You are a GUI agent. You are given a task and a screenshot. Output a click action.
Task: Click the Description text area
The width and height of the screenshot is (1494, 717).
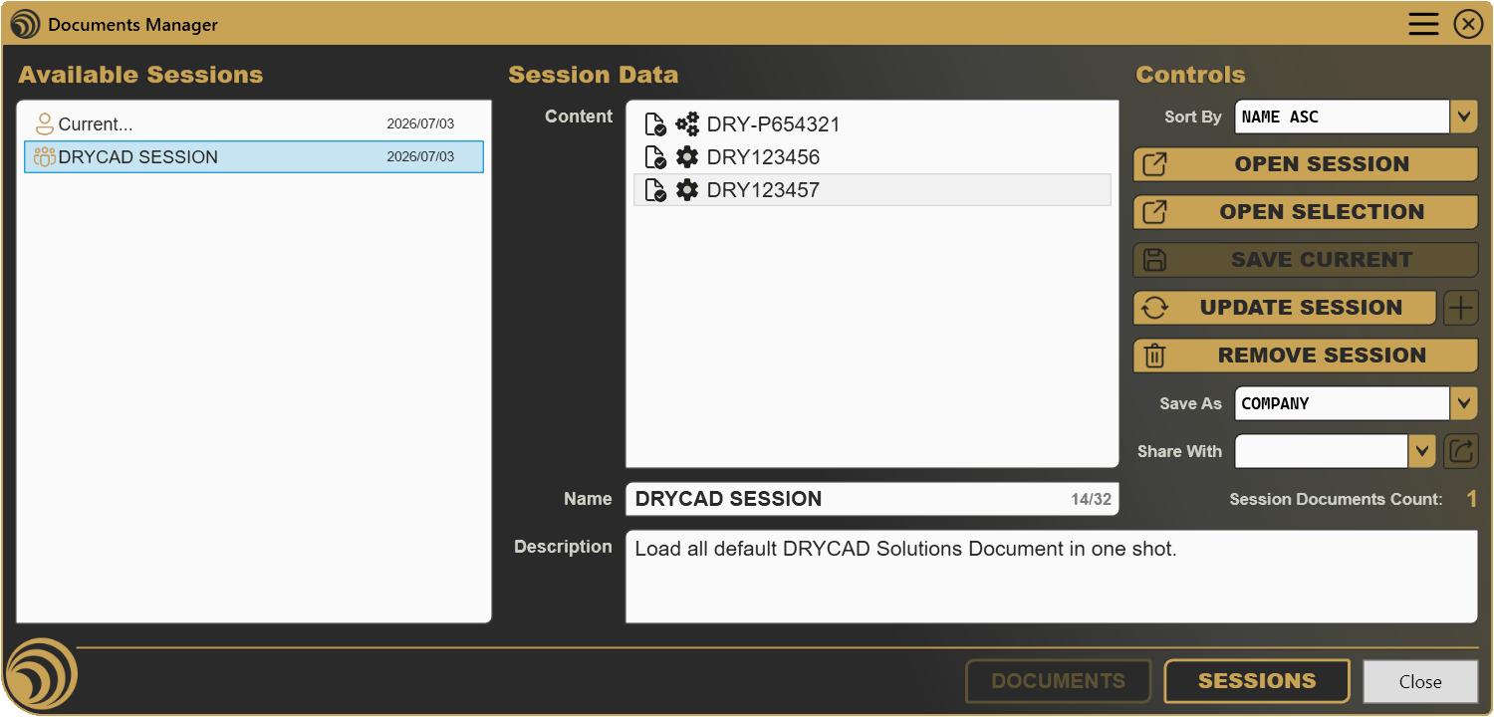point(1052,577)
